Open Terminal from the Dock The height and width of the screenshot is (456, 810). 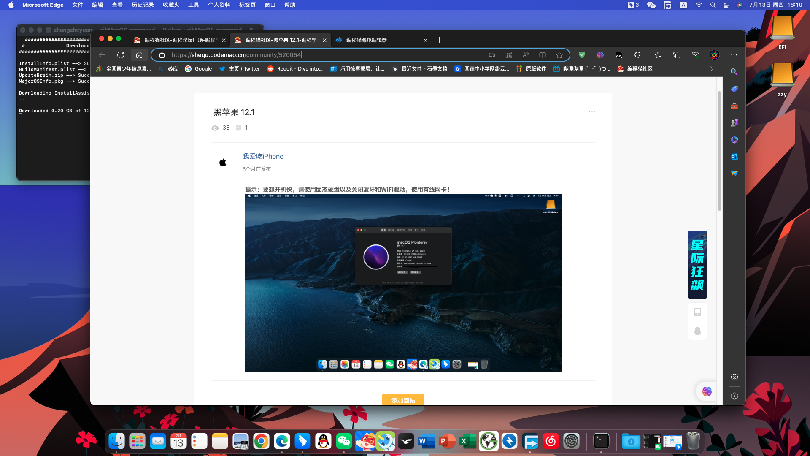pyautogui.click(x=601, y=442)
